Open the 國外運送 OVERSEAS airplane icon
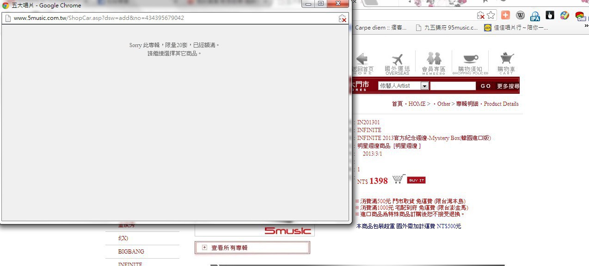The width and height of the screenshot is (589, 266). click(397, 64)
